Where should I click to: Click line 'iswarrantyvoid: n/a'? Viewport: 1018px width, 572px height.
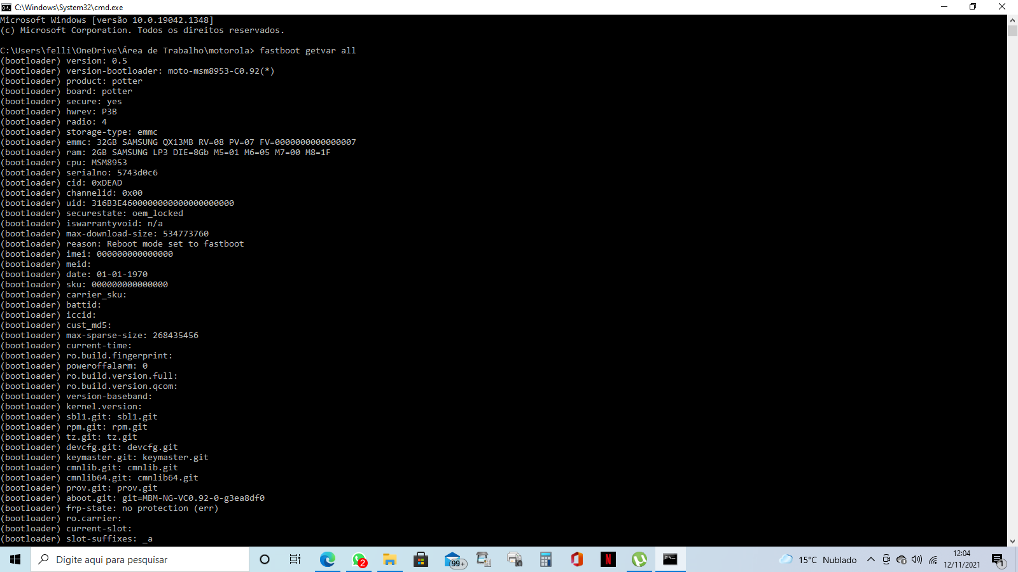click(x=81, y=224)
